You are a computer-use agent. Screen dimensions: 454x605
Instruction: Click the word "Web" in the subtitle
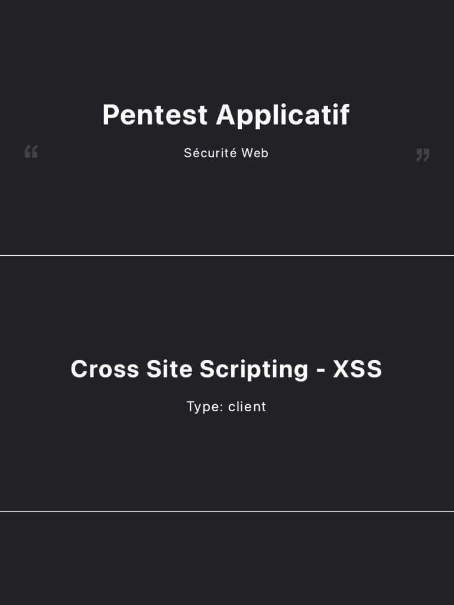255,153
